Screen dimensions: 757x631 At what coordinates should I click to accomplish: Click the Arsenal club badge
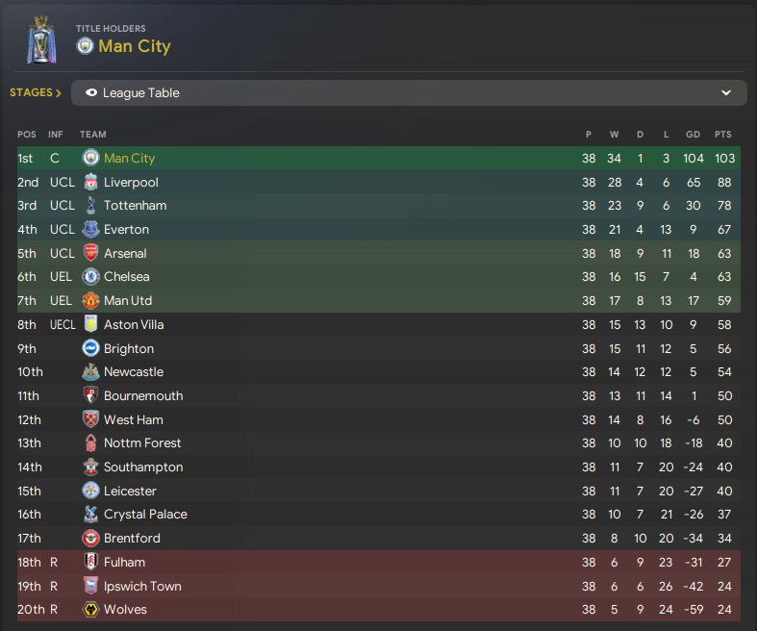[x=90, y=253]
